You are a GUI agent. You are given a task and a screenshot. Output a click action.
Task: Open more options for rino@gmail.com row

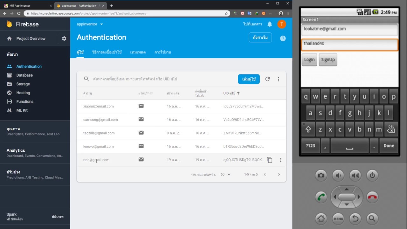(280, 160)
